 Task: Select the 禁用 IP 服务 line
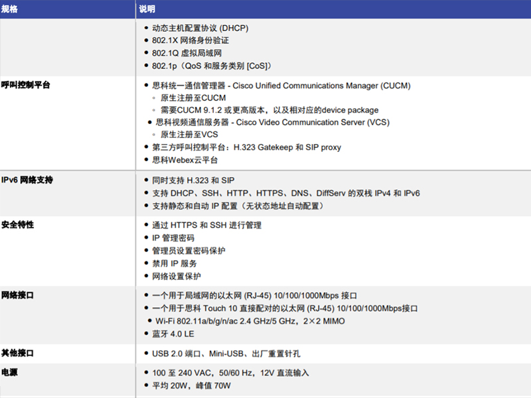[x=175, y=263]
